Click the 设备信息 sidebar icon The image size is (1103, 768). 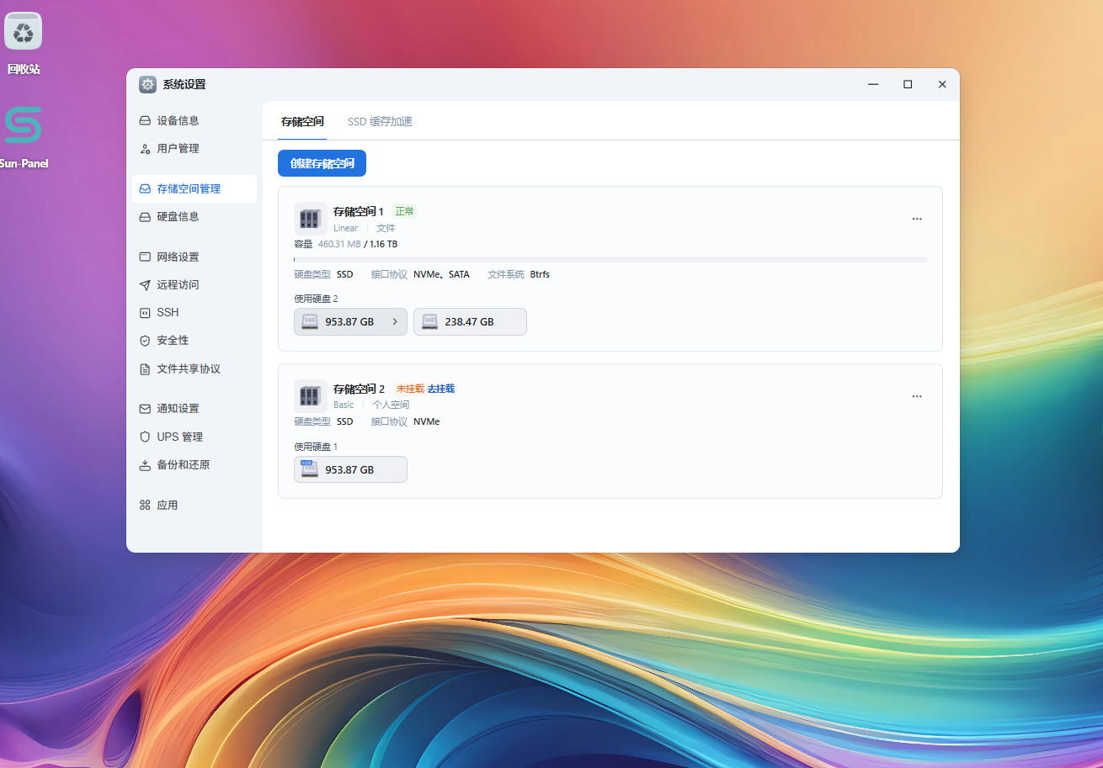pos(145,120)
